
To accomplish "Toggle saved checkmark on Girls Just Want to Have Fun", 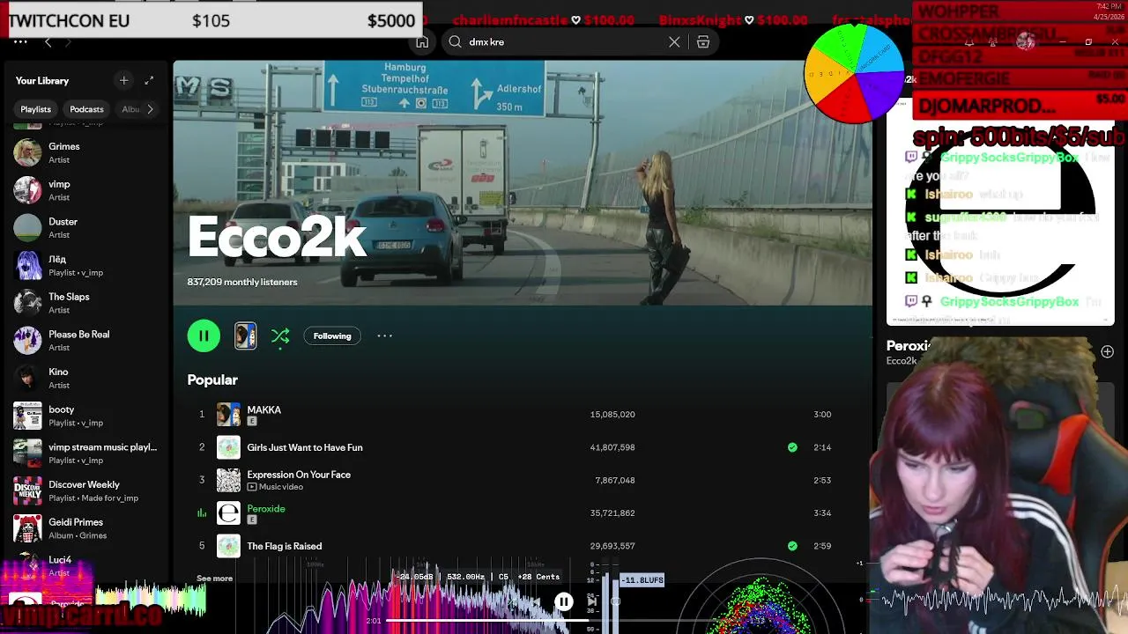I will click(x=792, y=447).
